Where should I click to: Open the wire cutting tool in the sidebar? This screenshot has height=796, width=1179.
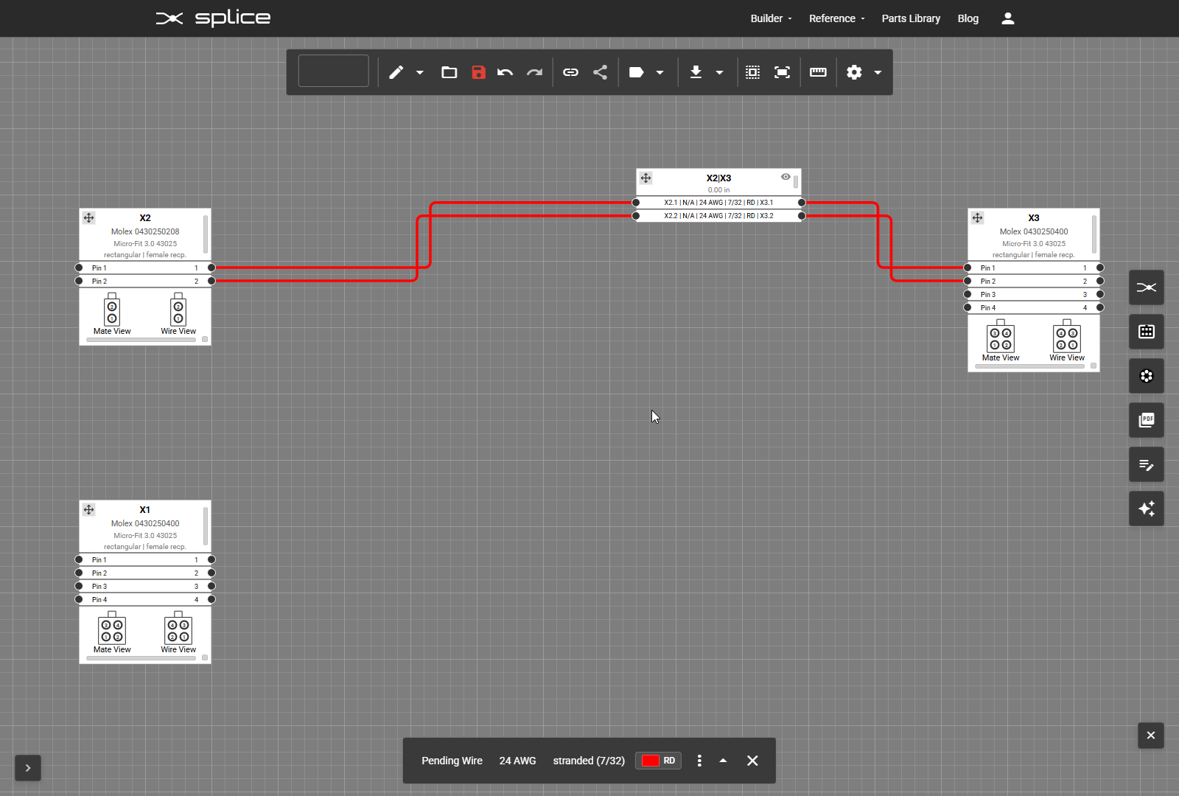[1146, 287]
